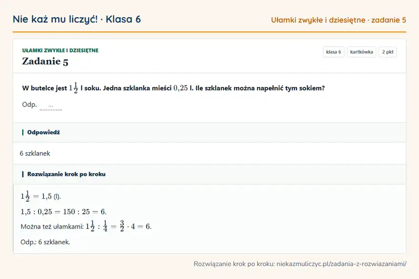
Task: Select the 'kartkówka' tag
Action: click(361, 52)
